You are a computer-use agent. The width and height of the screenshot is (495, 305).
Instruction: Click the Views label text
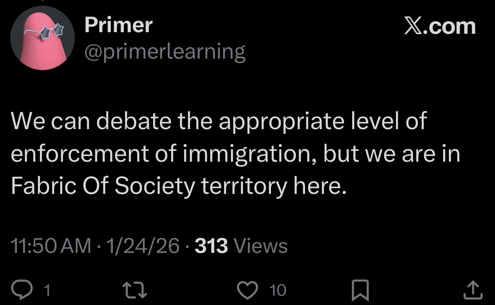coord(260,246)
